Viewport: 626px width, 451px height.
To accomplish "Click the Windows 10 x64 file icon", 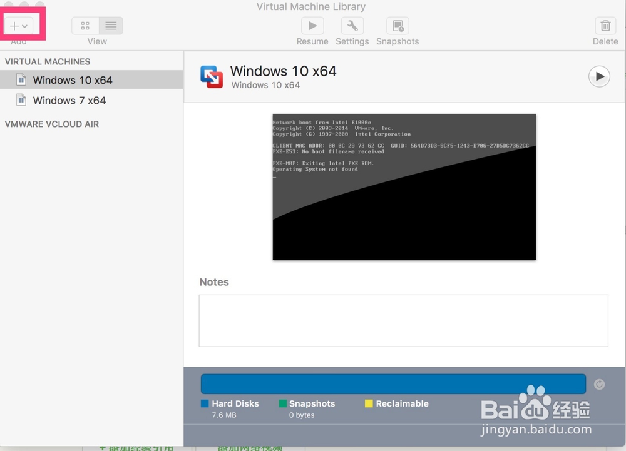I will pos(21,79).
